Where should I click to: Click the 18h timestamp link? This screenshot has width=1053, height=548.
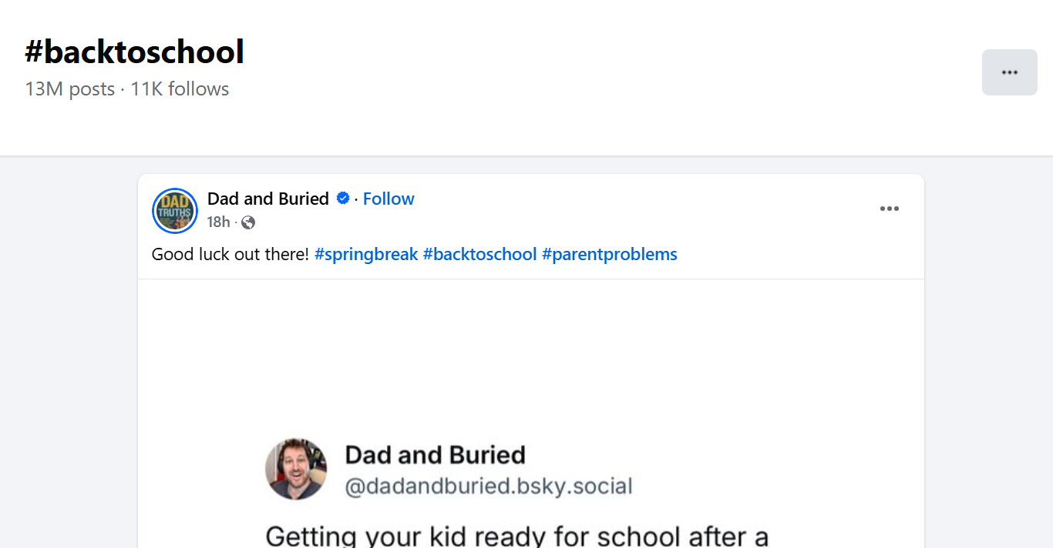tap(217, 222)
